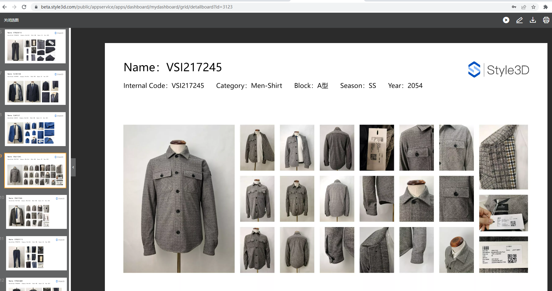This screenshot has width=552, height=291.
Task: Open the saved passwords key icon
Action: click(514, 7)
